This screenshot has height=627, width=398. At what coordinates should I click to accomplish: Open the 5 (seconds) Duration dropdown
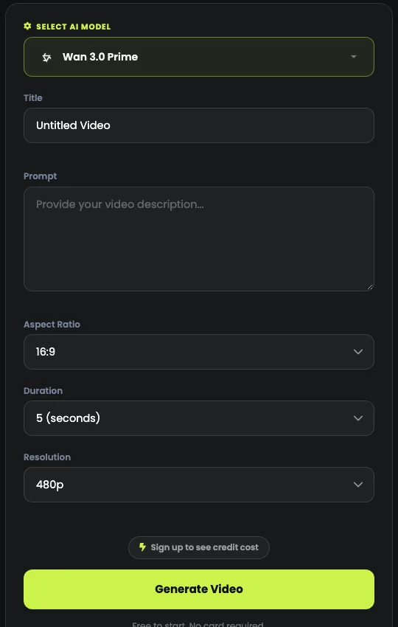198,418
